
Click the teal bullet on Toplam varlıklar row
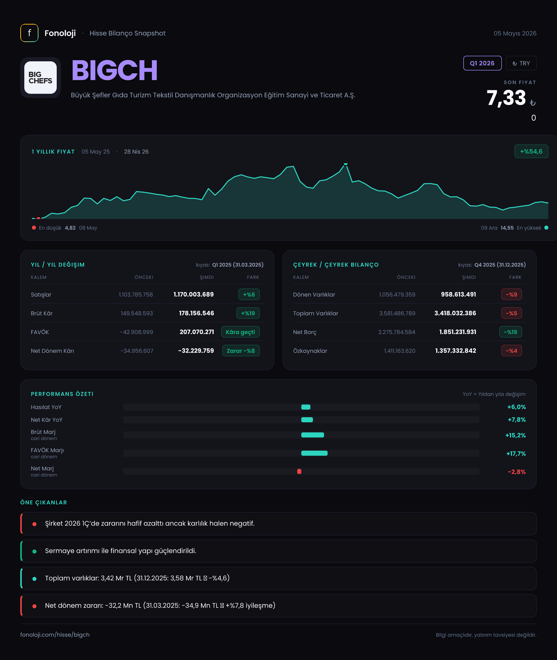point(34,579)
